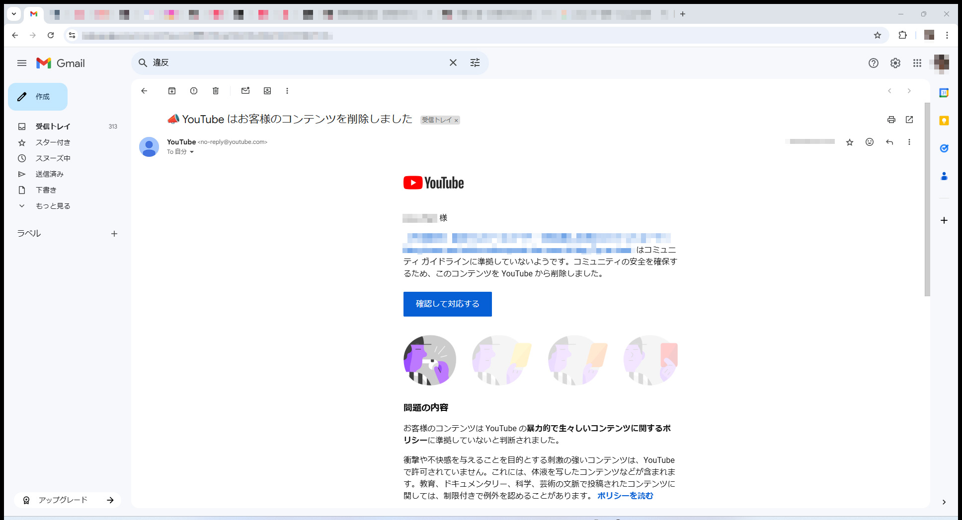962x520 pixels.
Task: Expand もっと見る in the sidebar
Action: 53,206
